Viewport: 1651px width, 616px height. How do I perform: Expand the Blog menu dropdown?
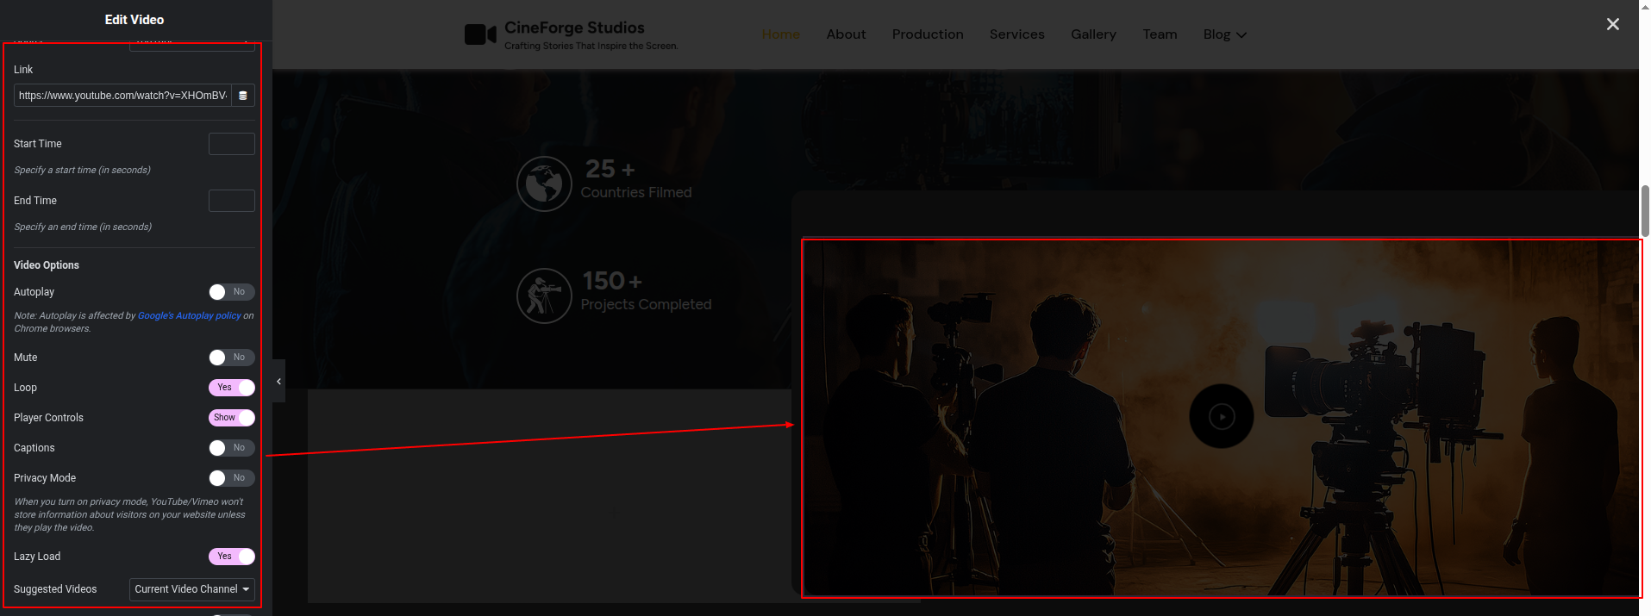tap(1224, 34)
